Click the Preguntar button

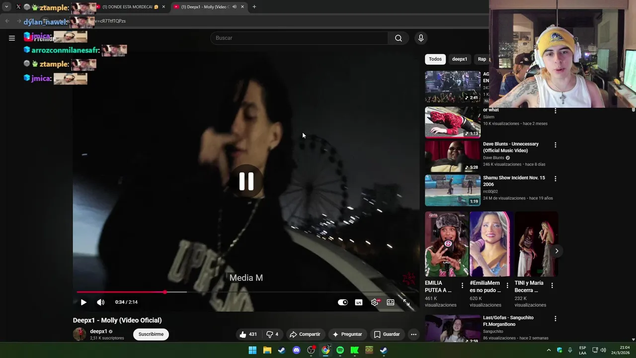pyautogui.click(x=347, y=334)
